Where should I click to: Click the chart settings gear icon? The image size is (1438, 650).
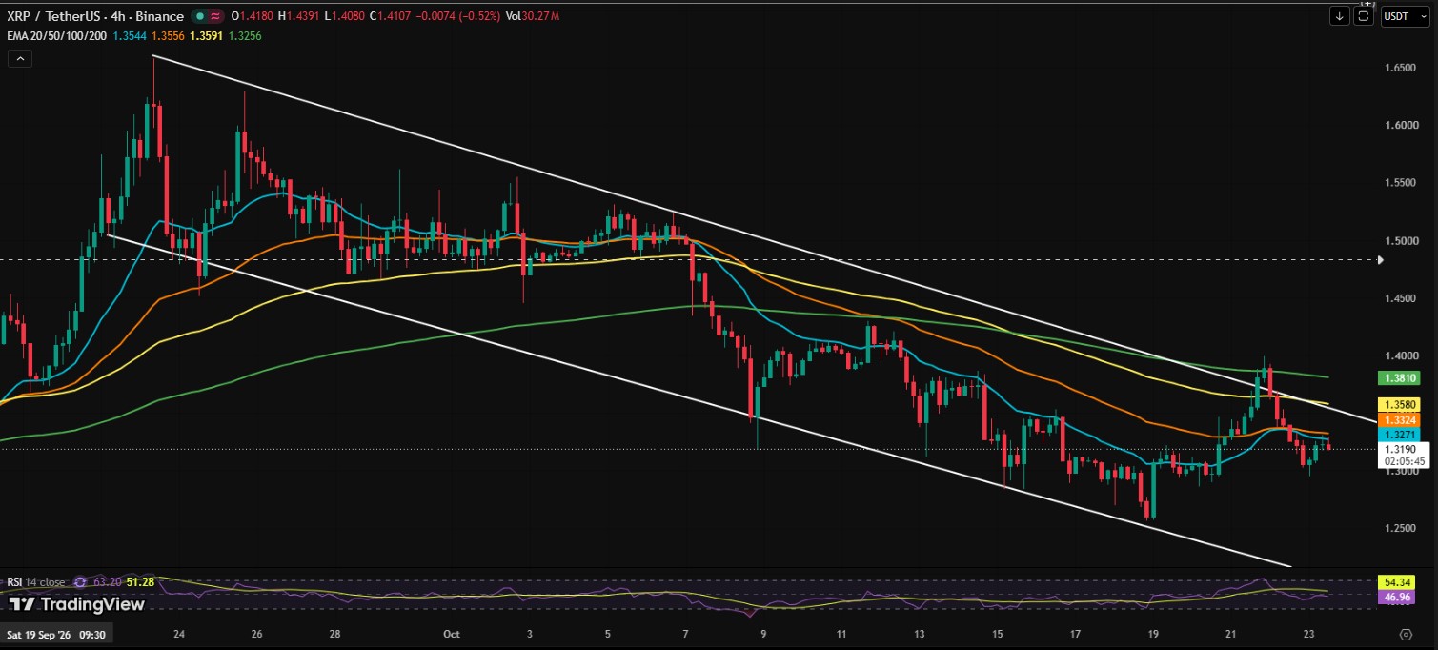[1405, 634]
